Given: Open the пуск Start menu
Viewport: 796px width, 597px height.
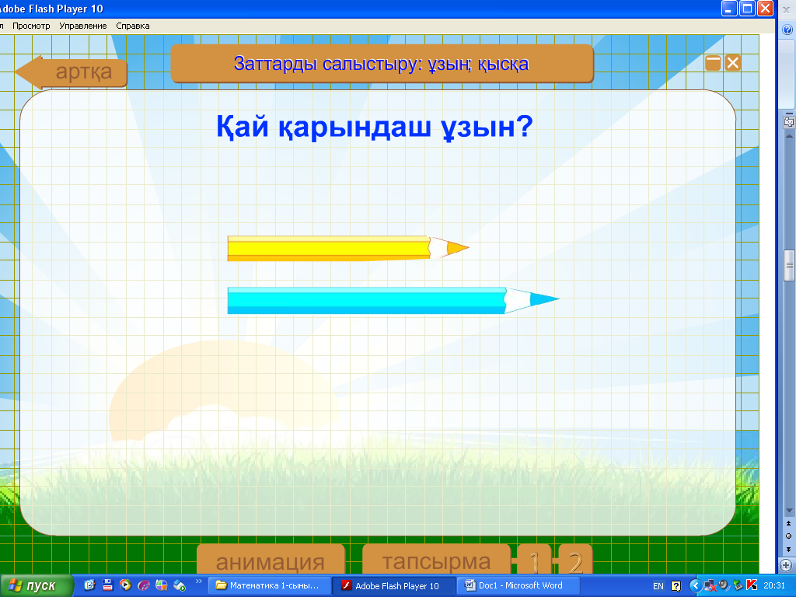Looking at the screenshot, I should tap(37, 586).
